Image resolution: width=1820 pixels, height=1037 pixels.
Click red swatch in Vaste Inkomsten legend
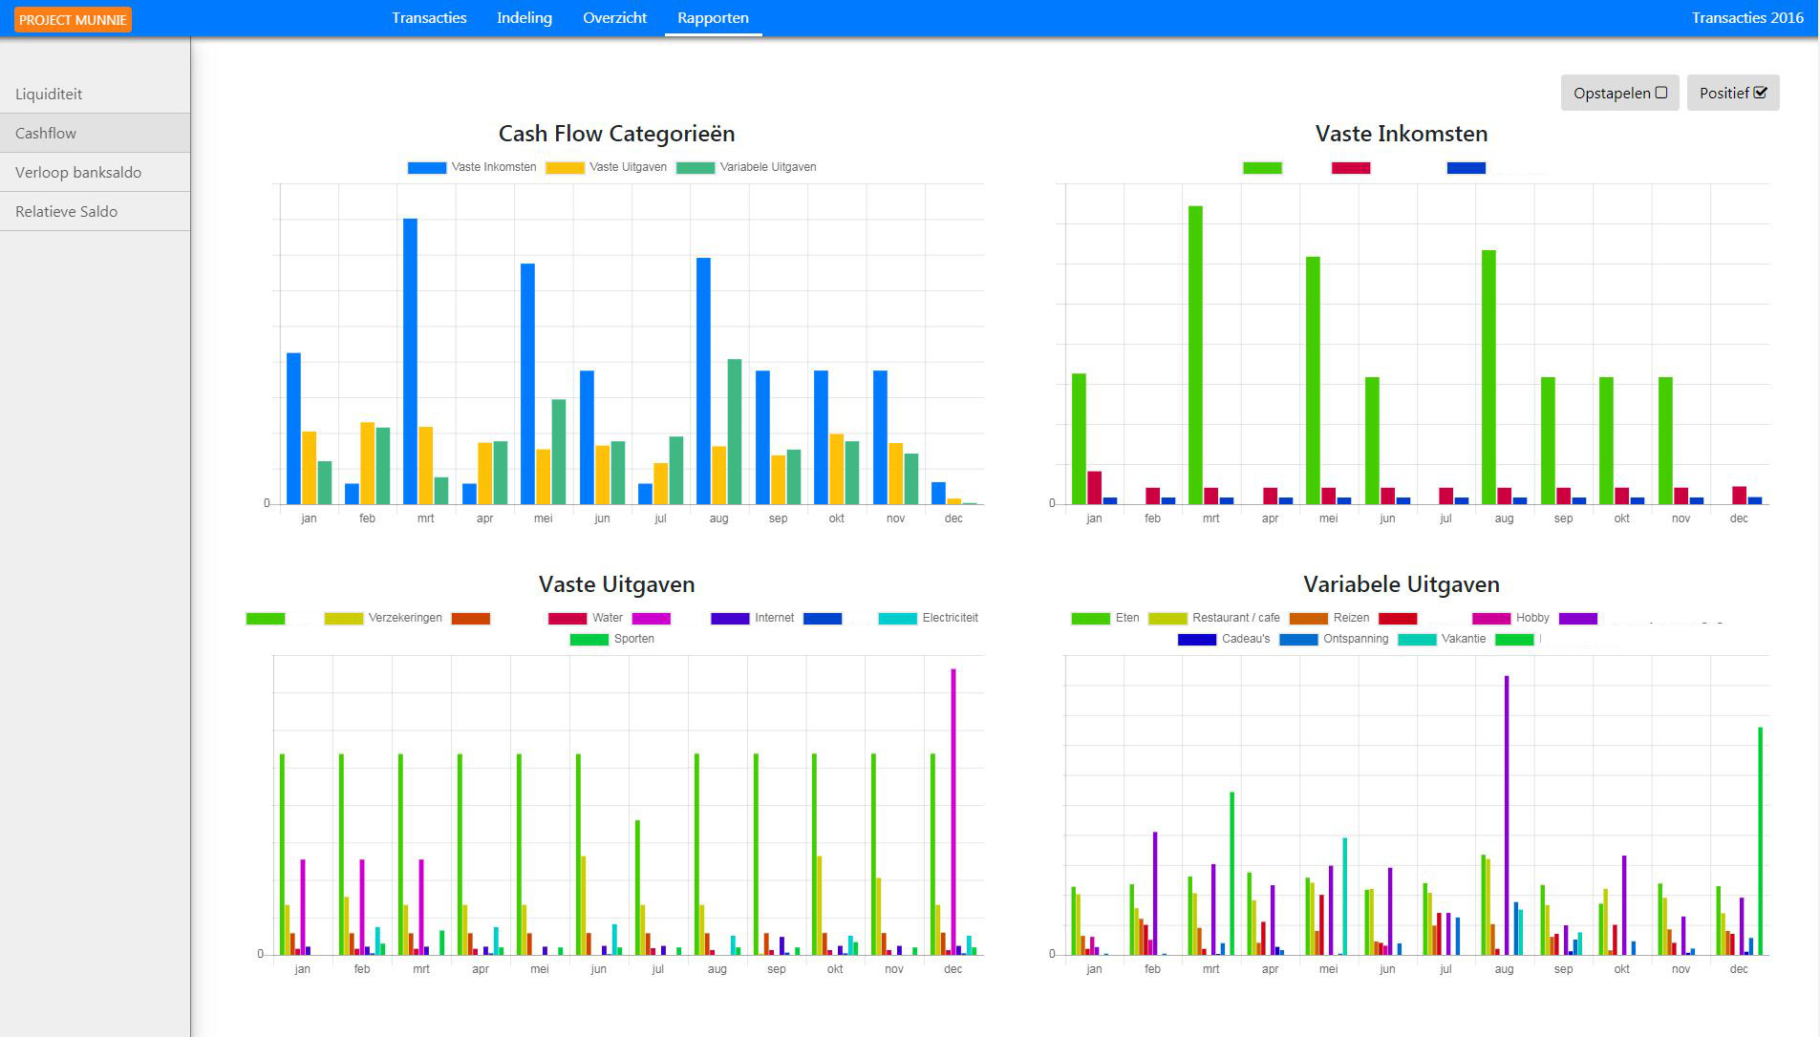click(x=1351, y=168)
